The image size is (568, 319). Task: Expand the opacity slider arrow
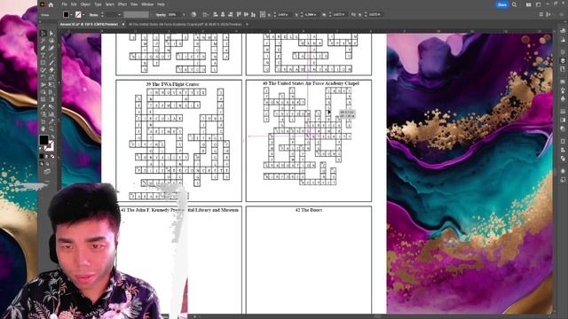tap(184, 14)
